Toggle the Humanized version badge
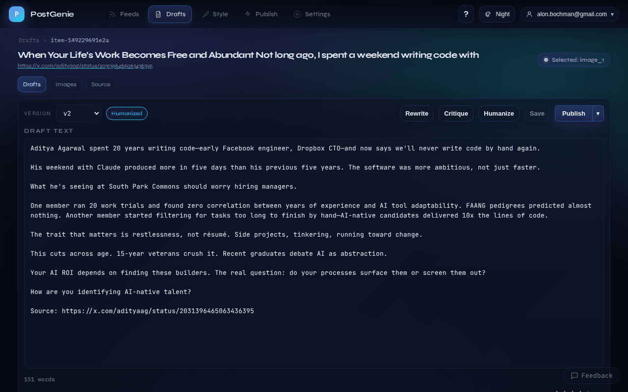628x392 pixels. tap(127, 113)
